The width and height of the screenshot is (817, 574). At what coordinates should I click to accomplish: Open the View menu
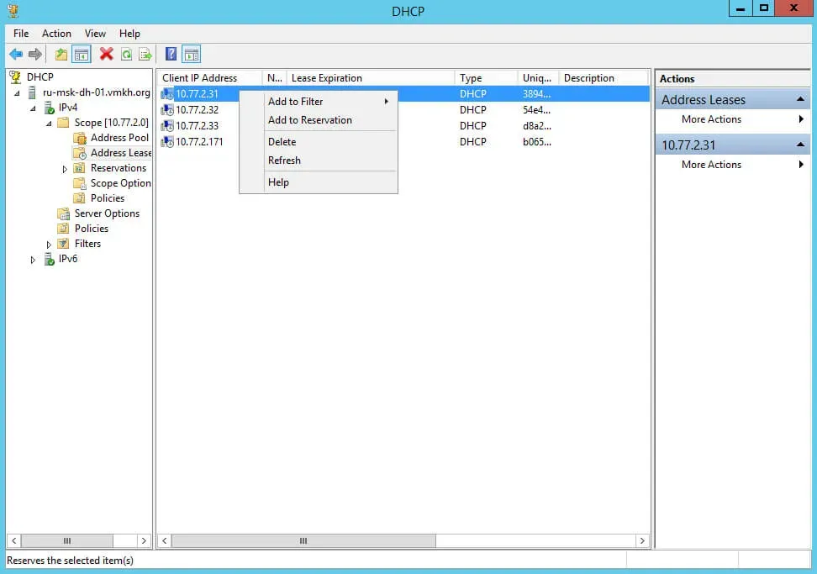click(x=95, y=34)
